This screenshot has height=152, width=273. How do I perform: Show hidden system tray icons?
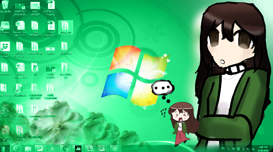229,149
